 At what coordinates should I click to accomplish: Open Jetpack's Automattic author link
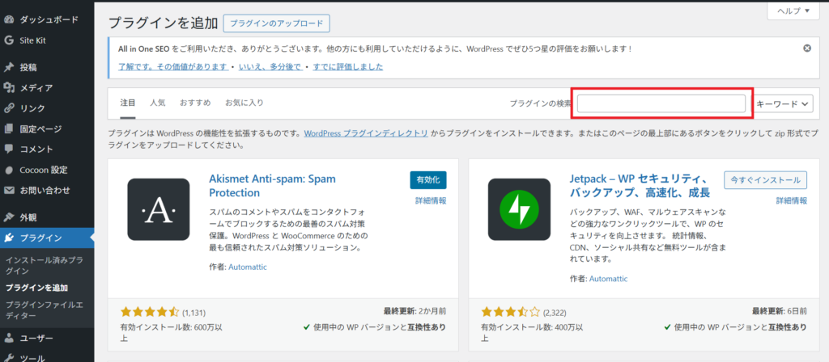(609, 279)
